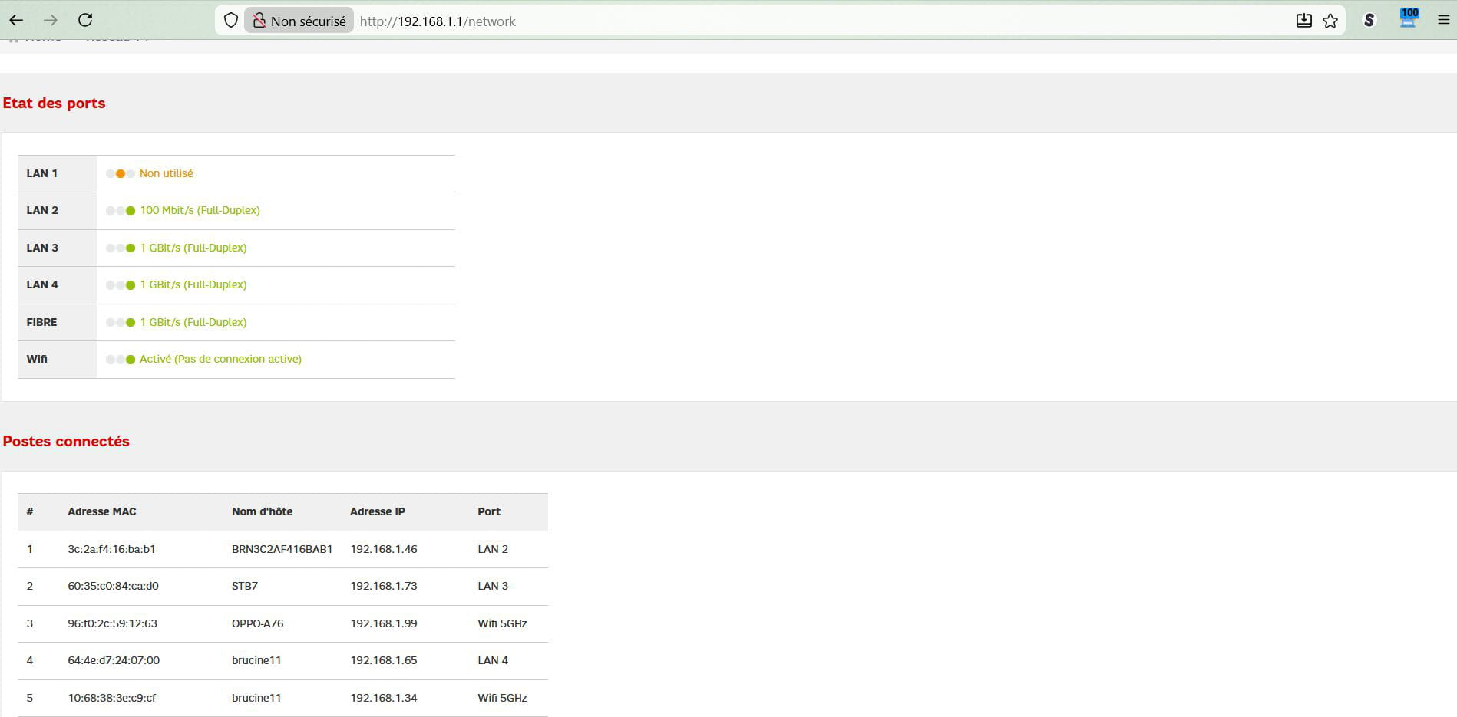This screenshot has height=717, width=1457.
Task: Click the Non utilisé status text
Action: click(167, 173)
